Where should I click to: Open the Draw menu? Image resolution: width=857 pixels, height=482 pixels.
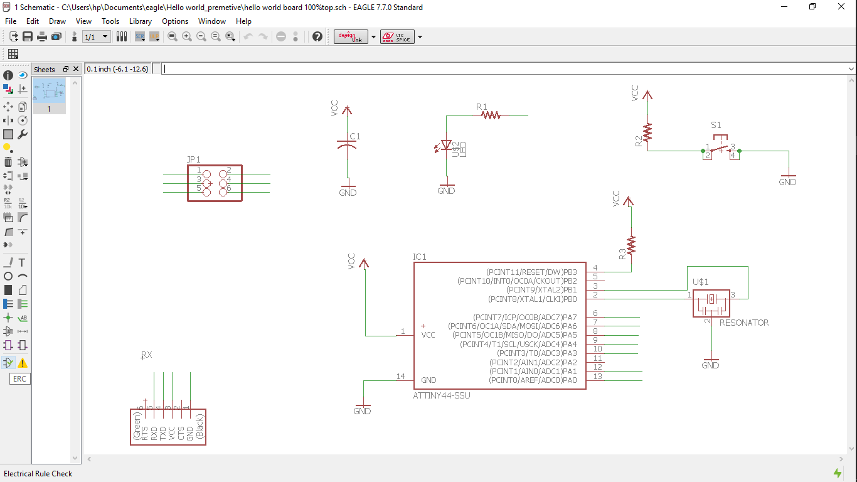click(x=57, y=21)
